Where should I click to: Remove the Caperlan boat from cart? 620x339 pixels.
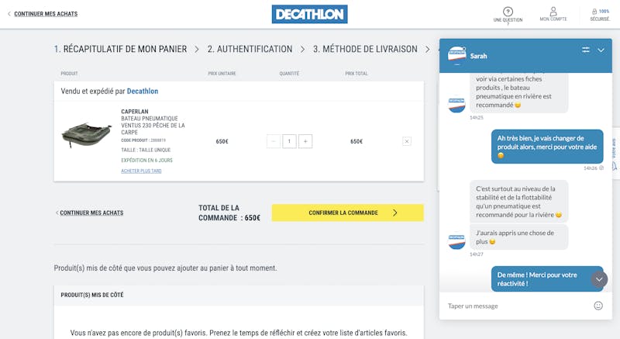407,141
